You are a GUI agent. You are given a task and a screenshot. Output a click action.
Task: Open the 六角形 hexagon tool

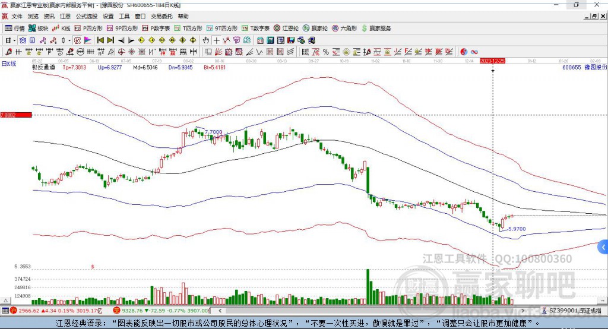tap(344, 29)
